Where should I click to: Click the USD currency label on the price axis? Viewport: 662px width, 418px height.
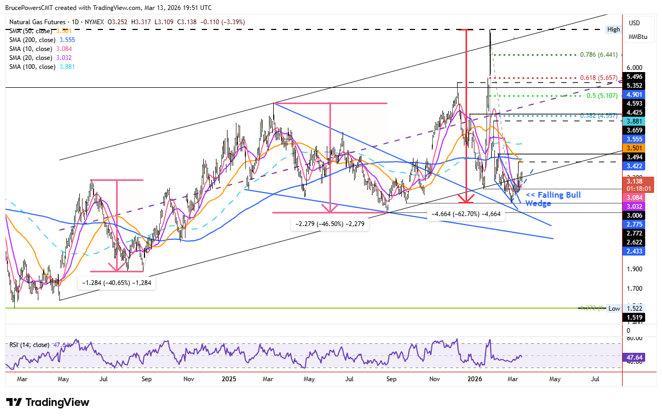point(635,23)
